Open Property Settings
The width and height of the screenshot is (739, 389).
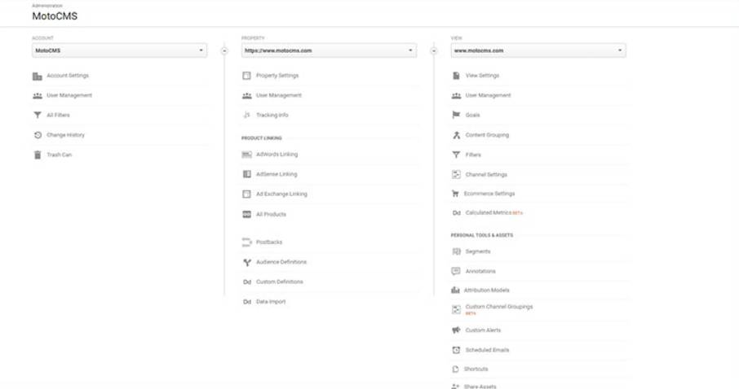pyautogui.click(x=277, y=76)
